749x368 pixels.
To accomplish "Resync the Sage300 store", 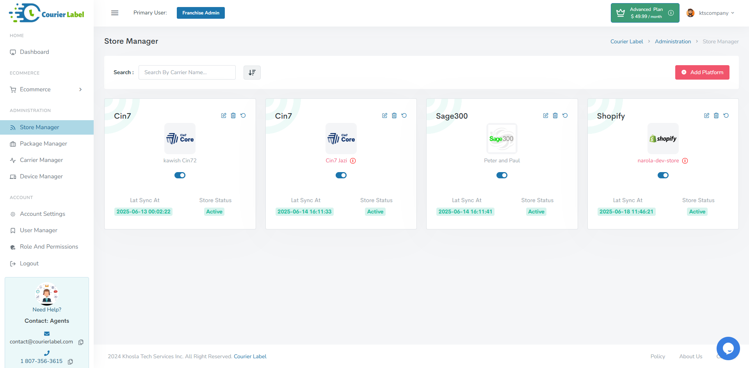I will [565, 116].
